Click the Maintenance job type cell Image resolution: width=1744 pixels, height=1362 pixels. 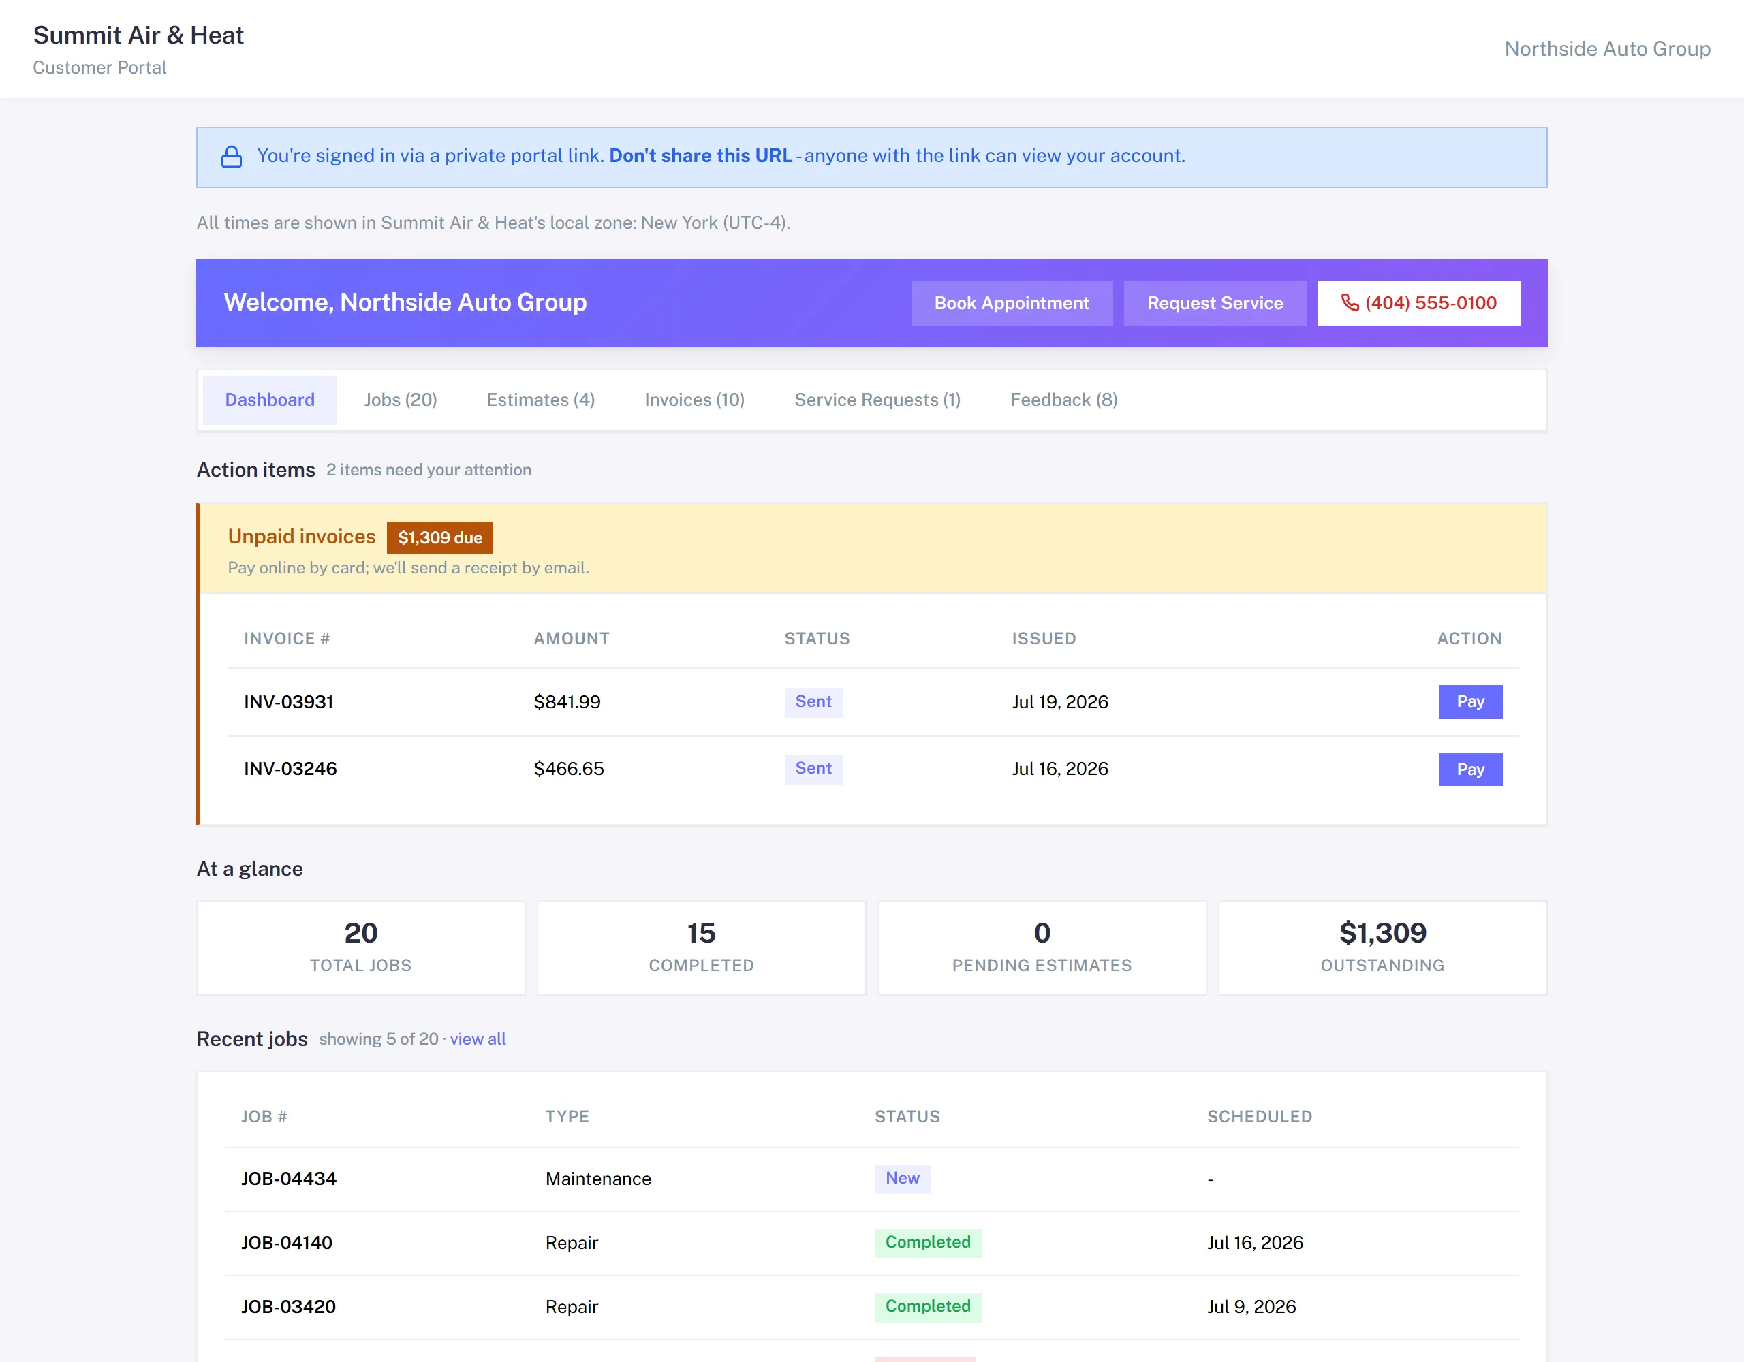(x=598, y=1178)
